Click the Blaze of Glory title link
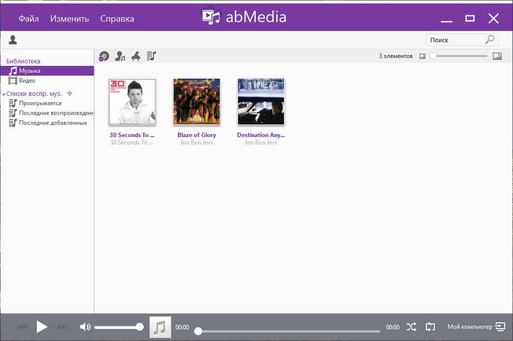 click(x=197, y=135)
